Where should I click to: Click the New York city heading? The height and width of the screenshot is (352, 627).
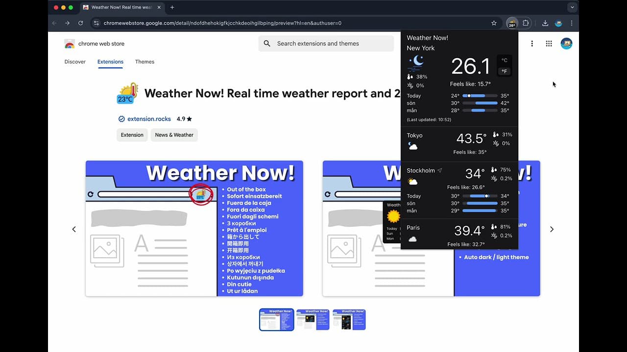point(420,48)
